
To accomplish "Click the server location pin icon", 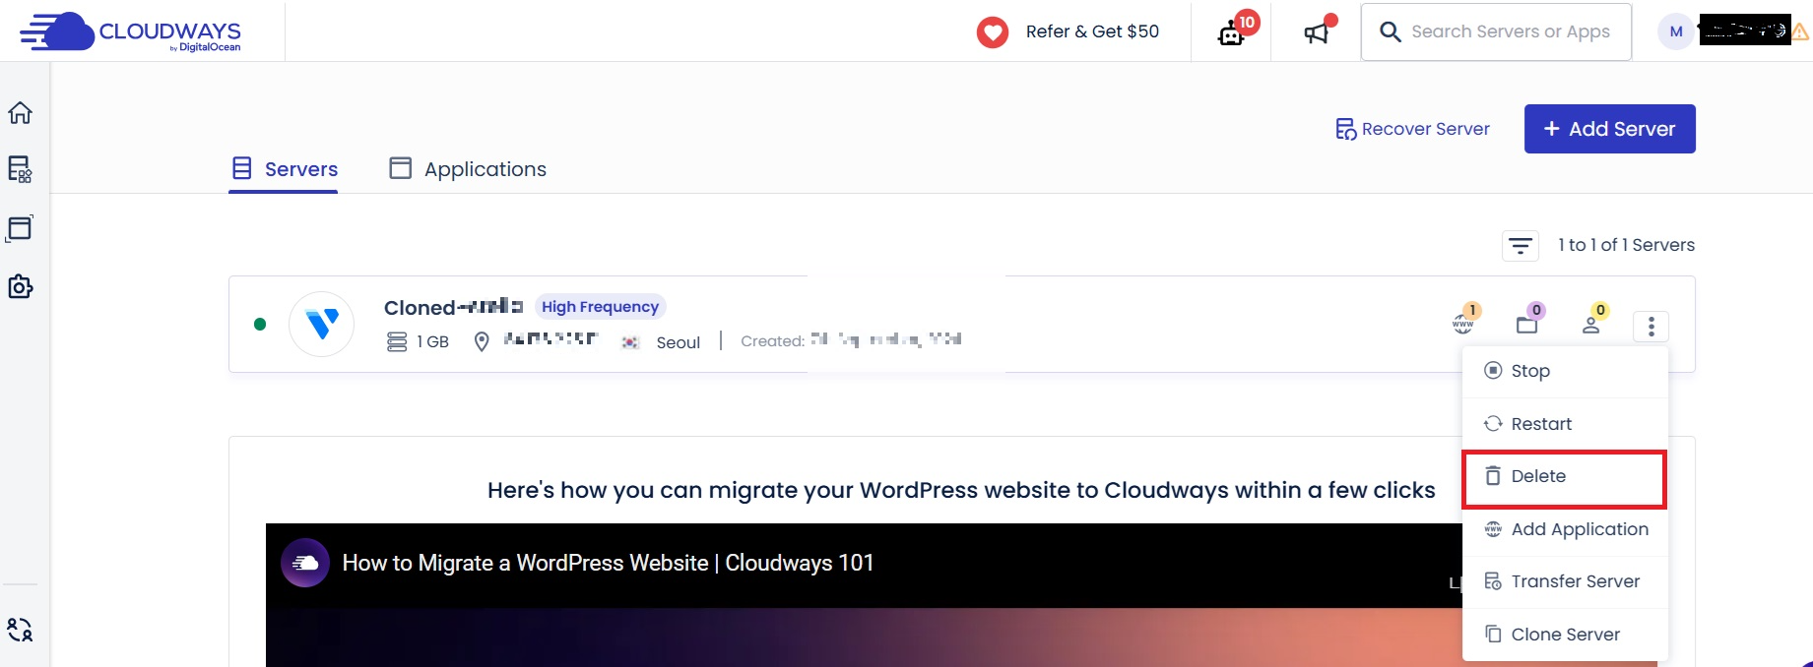I will (482, 341).
